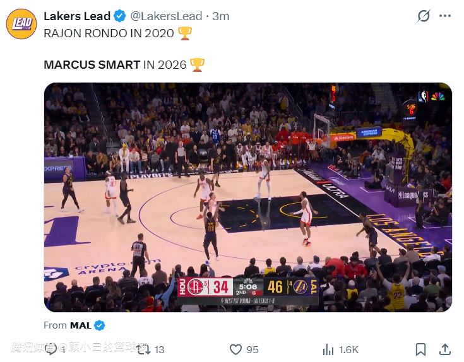Visit the MAL source account link

coord(80,325)
